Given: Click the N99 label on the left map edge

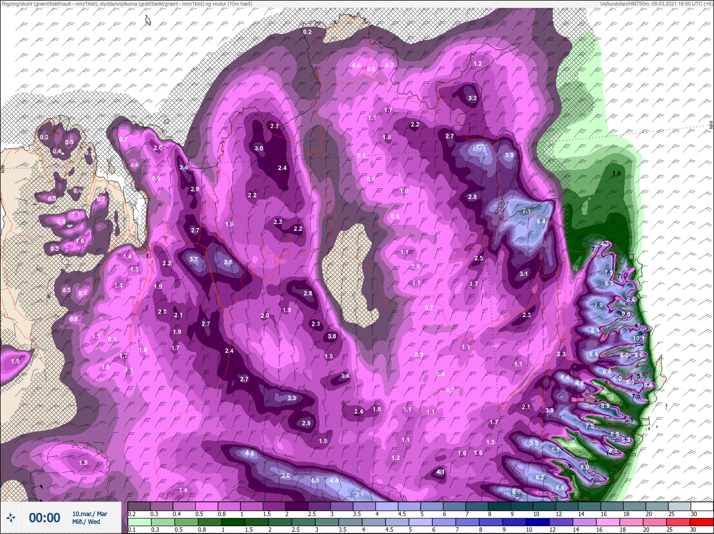Looking at the screenshot, I should tap(3, 168).
